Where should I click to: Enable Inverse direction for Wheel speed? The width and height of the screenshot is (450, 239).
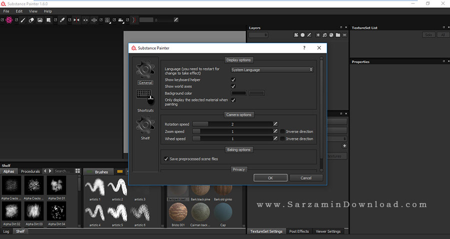(282, 139)
